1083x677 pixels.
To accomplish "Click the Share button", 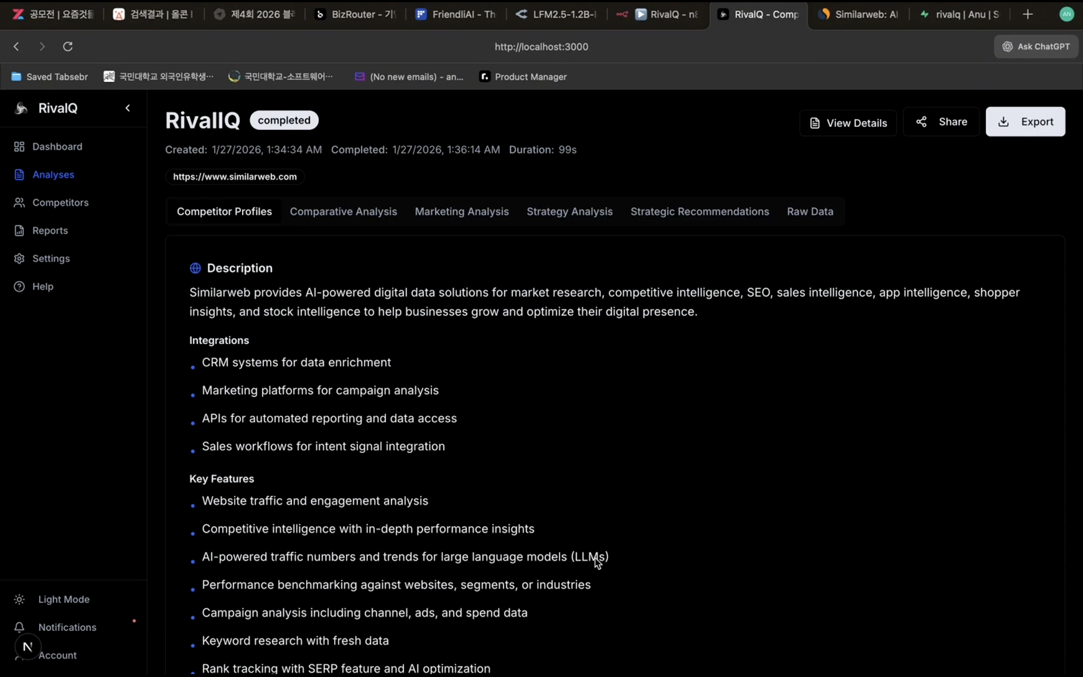I will [941, 122].
